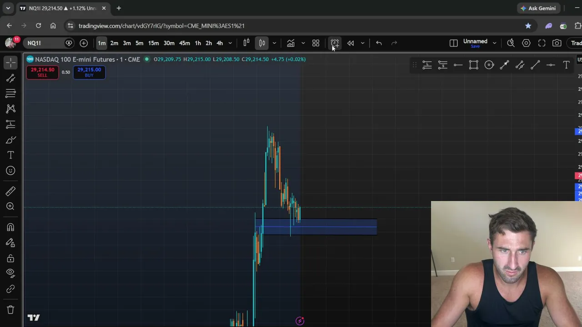This screenshot has height=327, width=582.
Task: Switch to the 15m timeframe
Action: [153, 43]
